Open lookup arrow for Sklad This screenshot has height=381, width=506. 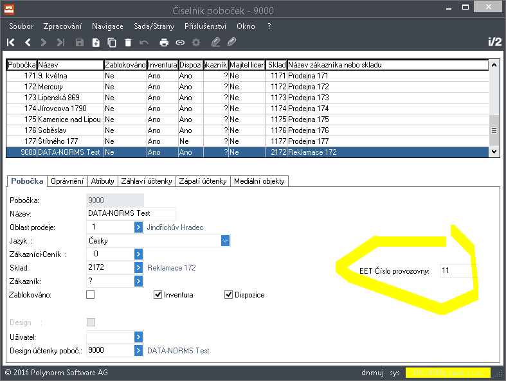(x=138, y=267)
